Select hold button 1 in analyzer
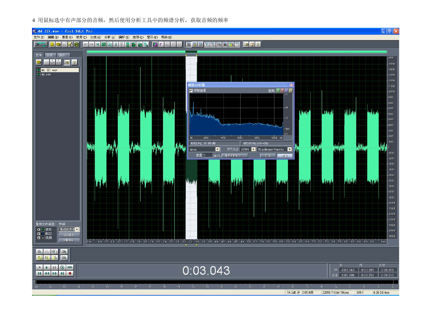 [x=278, y=91]
